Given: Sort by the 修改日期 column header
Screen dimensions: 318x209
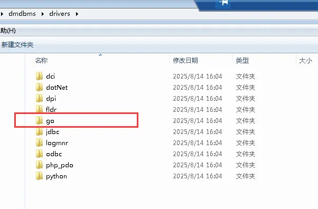Looking at the screenshot, I should pyautogui.click(x=185, y=60).
